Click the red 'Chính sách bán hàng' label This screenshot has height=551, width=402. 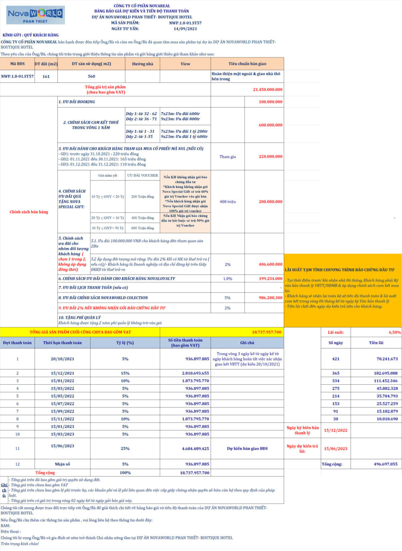(x=29, y=212)
